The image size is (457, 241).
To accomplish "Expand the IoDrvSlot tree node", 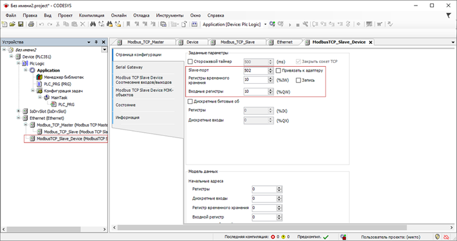I will [x=18, y=111].
